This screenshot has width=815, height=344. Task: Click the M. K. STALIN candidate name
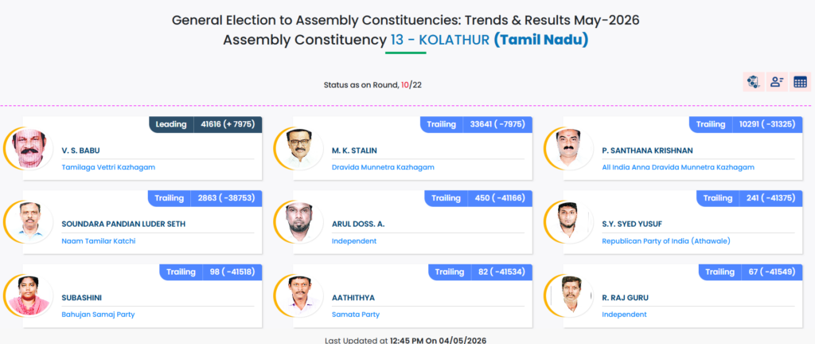[354, 150]
